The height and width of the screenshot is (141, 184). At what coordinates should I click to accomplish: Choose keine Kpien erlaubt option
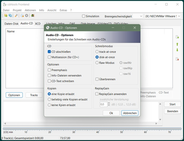49,105
